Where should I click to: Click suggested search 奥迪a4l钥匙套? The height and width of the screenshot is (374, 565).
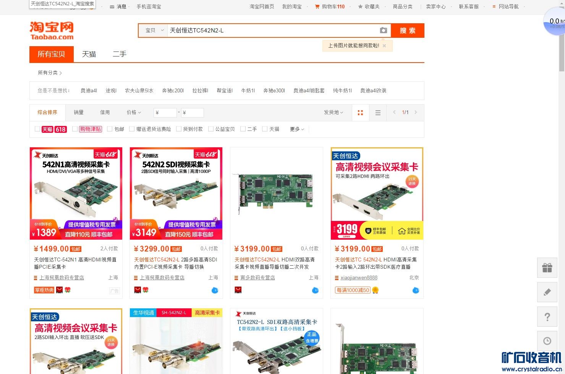coord(309,90)
